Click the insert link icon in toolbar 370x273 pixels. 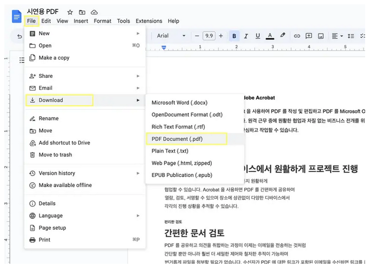(x=297, y=36)
